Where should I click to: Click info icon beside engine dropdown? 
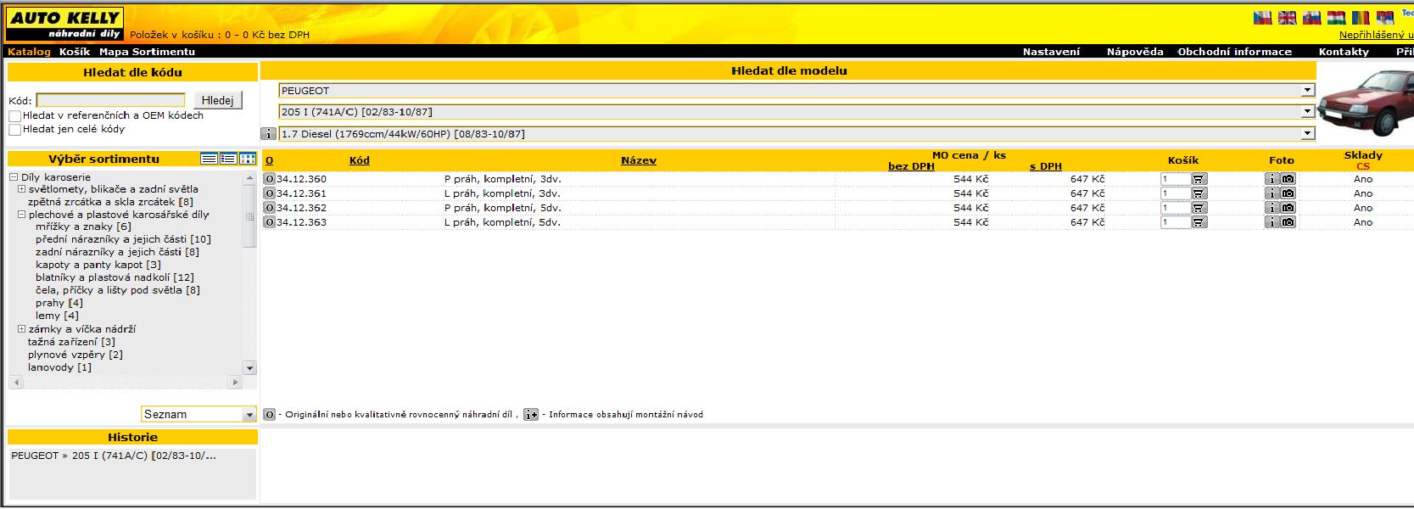point(268,134)
